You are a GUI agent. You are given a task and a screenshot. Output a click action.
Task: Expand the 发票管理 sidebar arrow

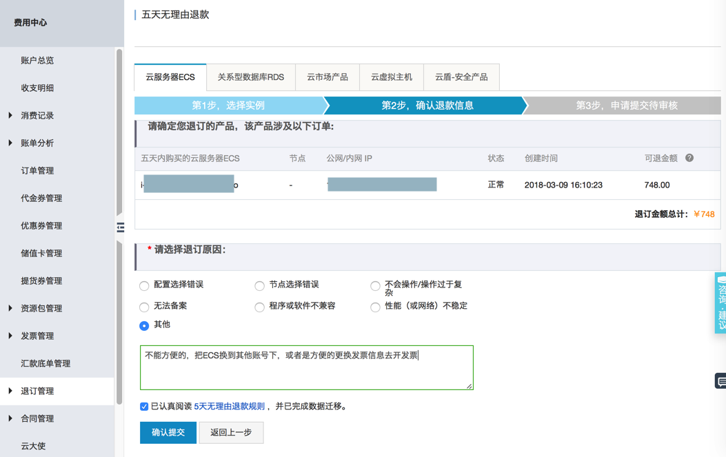pyautogui.click(x=10, y=336)
